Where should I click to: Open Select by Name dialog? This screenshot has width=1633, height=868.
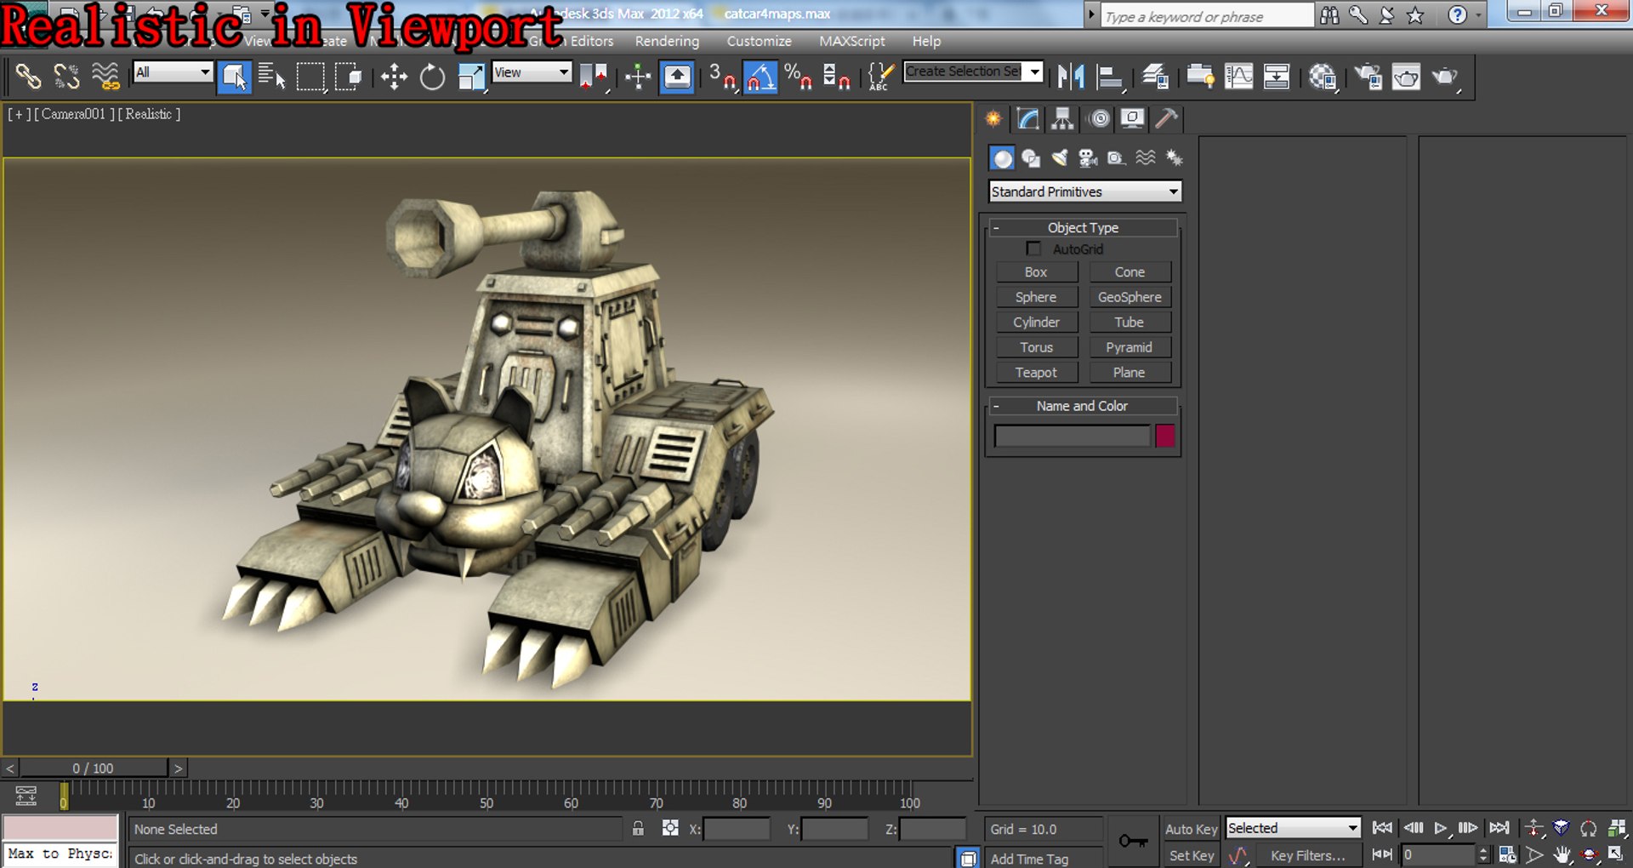272,77
